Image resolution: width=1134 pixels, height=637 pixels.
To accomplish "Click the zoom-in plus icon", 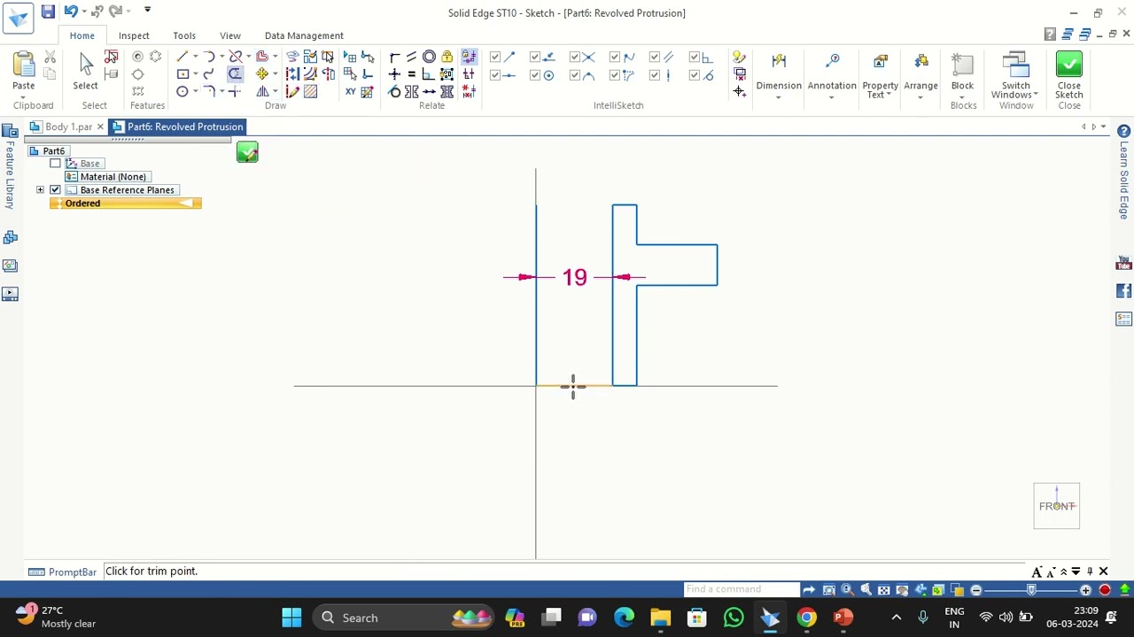I will [1085, 590].
